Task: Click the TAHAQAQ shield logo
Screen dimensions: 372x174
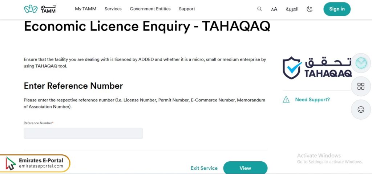Action: click(292, 68)
